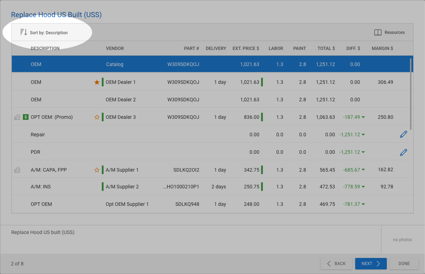Image resolution: width=425 pixels, height=274 pixels.
Task: Edit the PDR row with pencil icon
Action: (403, 152)
